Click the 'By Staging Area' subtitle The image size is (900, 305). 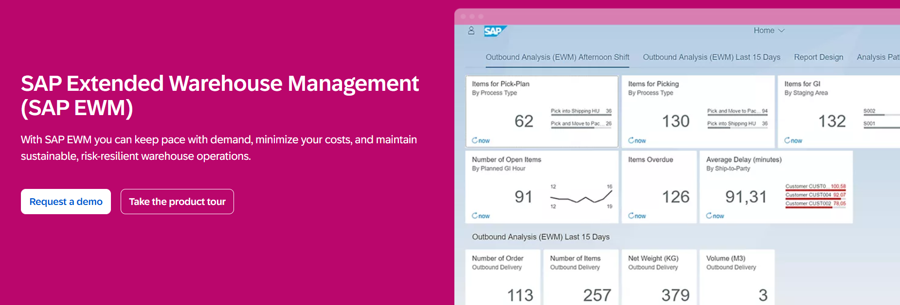[x=806, y=93]
